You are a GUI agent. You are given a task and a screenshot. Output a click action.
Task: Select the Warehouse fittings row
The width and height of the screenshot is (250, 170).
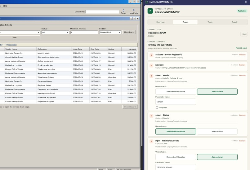69,77
